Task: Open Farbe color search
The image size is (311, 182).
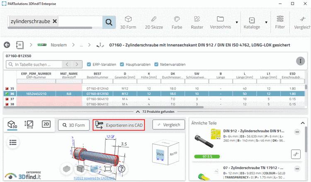Action: click(x=177, y=23)
